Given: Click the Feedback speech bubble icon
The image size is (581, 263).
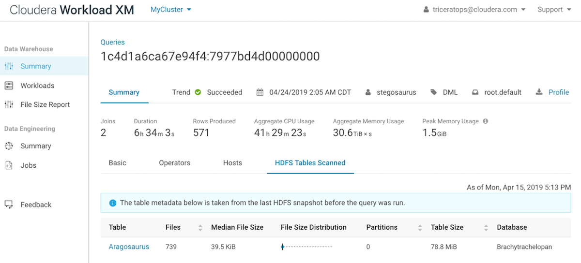Looking at the screenshot, I should pyautogui.click(x=9, y=205).
